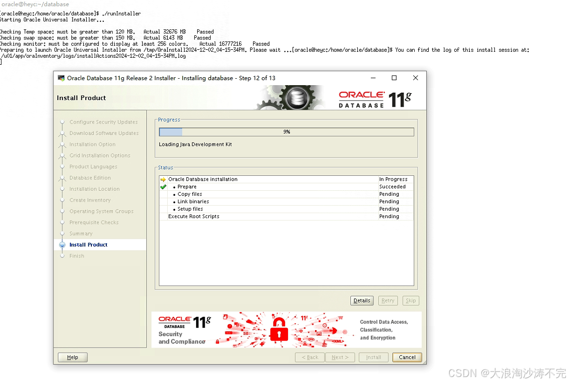Image resolution: width=568 pixels, height=383 pixels.
Task: Click the Control Data Access banner text
Action: (384, 330)
